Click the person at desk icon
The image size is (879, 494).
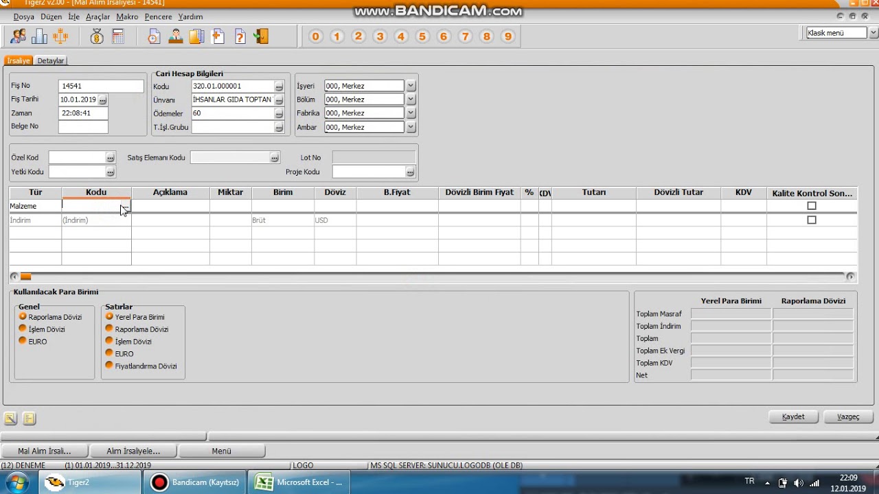click(176, 36)
